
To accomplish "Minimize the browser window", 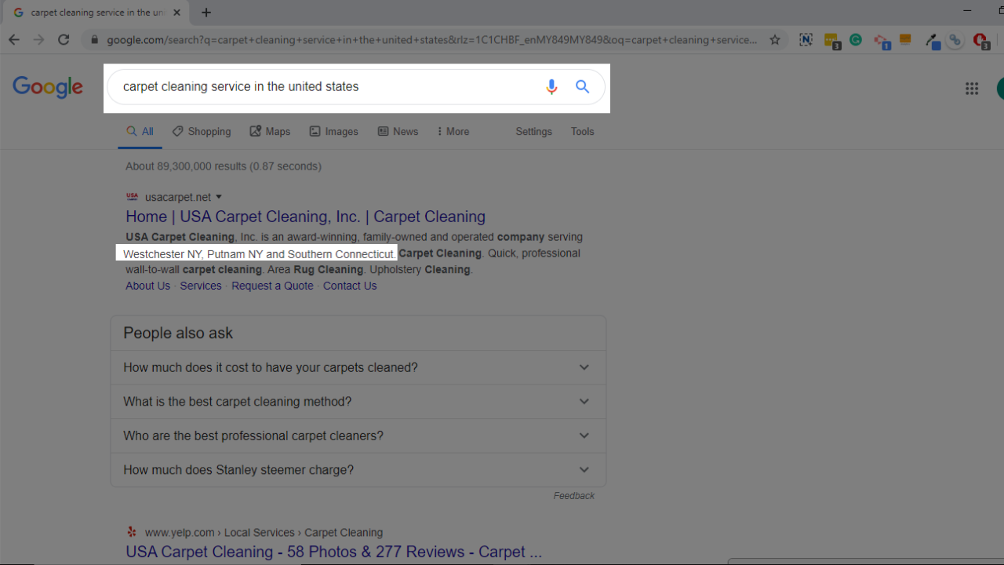I will click(x=969, y=10).
